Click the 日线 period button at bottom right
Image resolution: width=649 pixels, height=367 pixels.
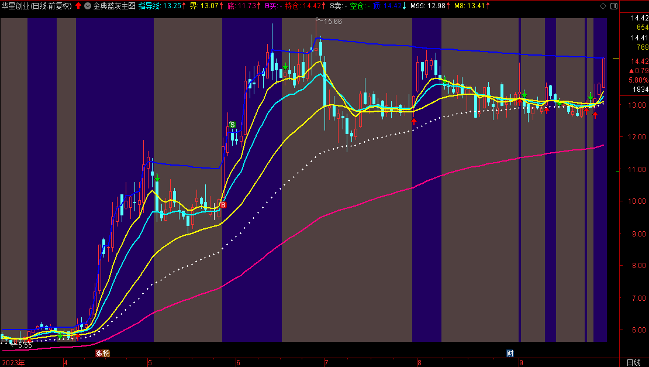[x=634, y=363]
